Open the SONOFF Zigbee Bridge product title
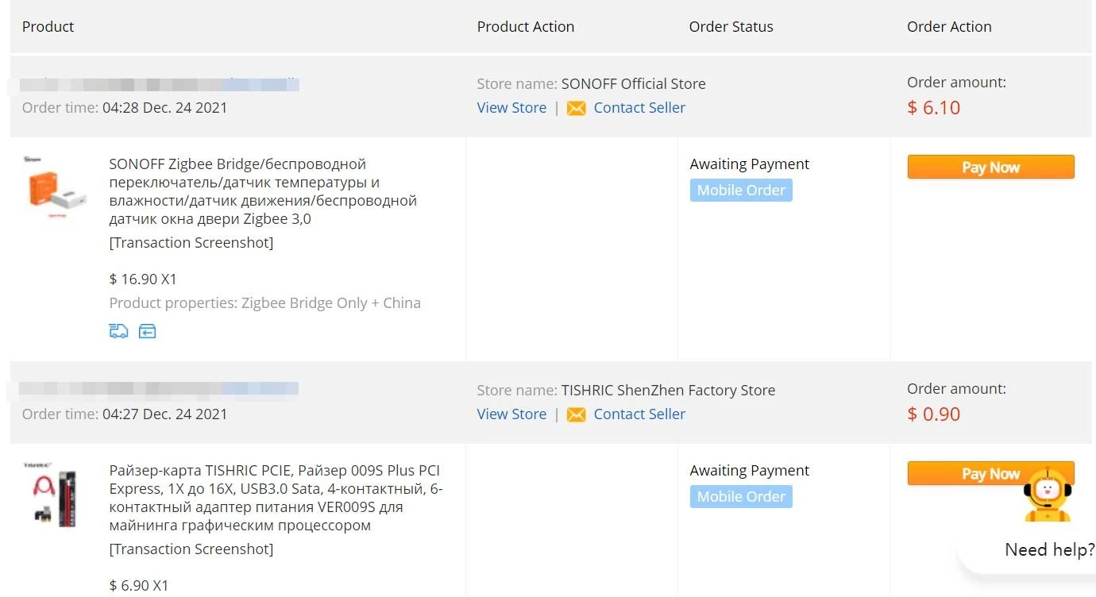The height and width of the screenshot is (597, 1096). pos(263,191)
